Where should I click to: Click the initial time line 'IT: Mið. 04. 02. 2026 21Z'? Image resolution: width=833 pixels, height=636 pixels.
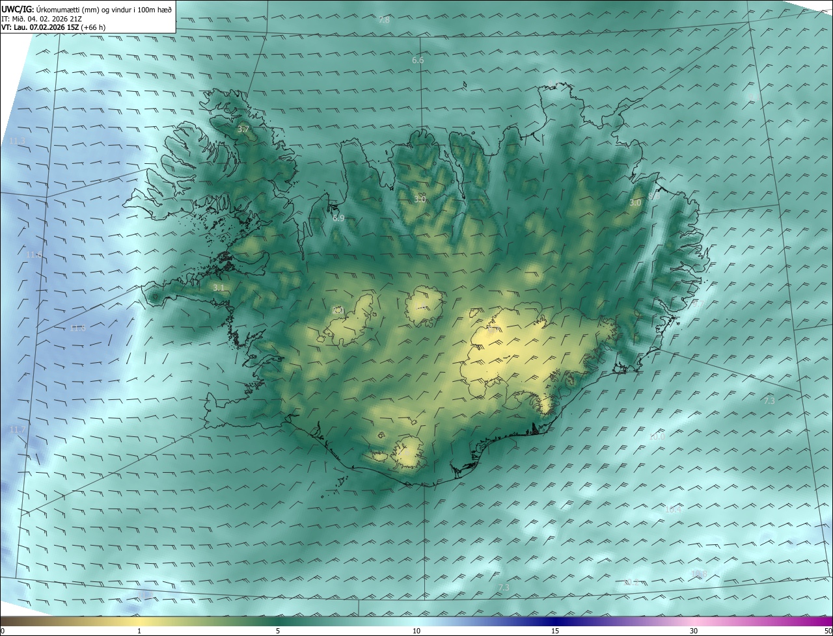pos(42,18)
